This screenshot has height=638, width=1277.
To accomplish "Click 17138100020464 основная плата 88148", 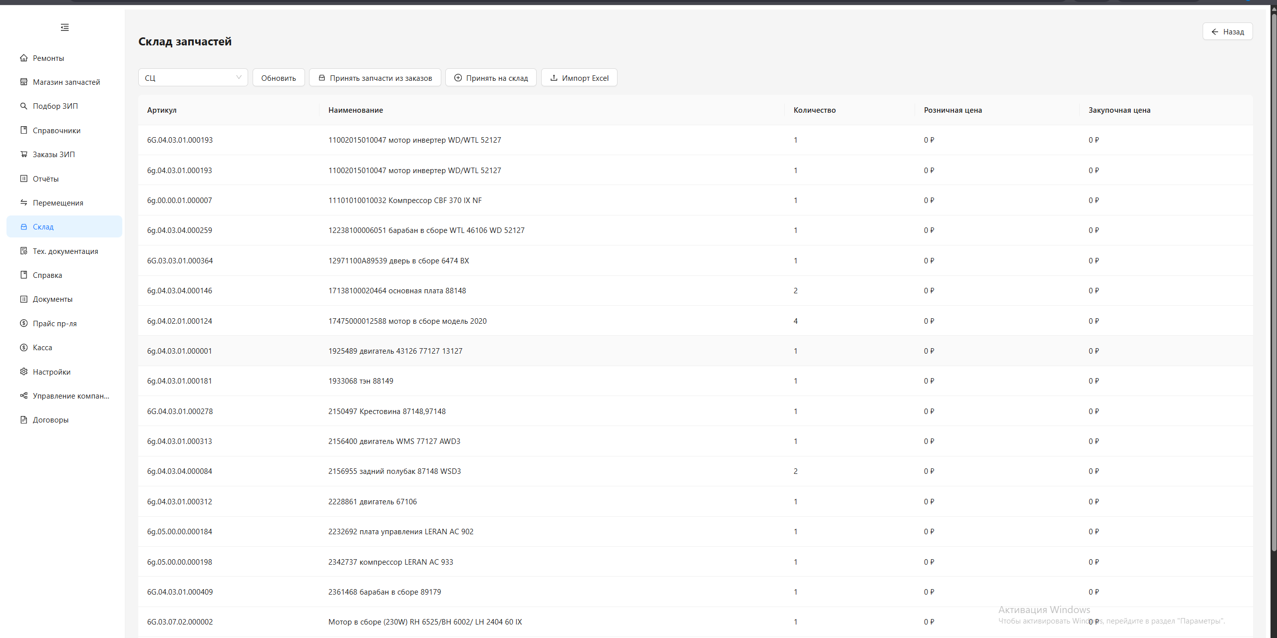I will 397,291.
